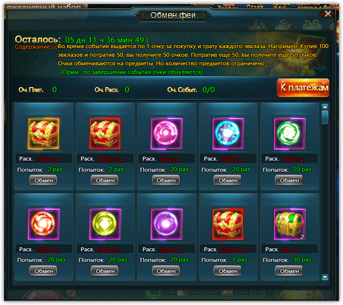Click the red chest costing 60000 points

(x=228, y=224)
